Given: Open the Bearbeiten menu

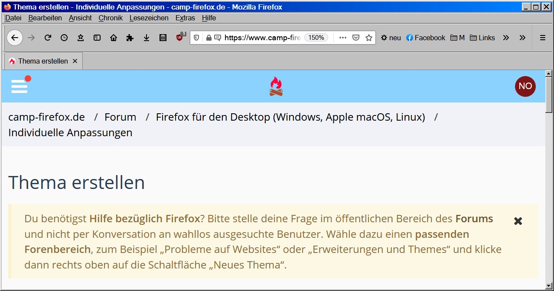Looking at the screenshot, I should (45, 18).
